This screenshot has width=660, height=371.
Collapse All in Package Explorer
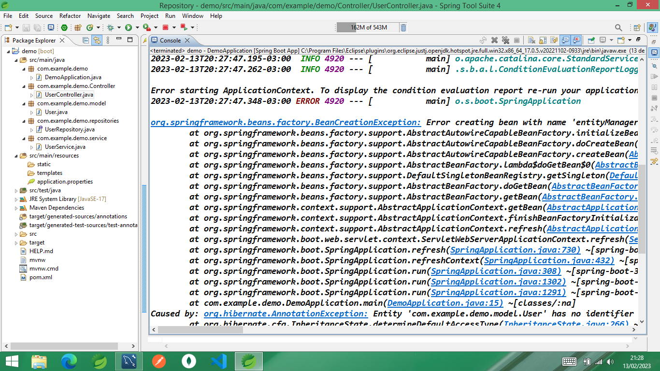pyautogui.click(x=86, y=41)
